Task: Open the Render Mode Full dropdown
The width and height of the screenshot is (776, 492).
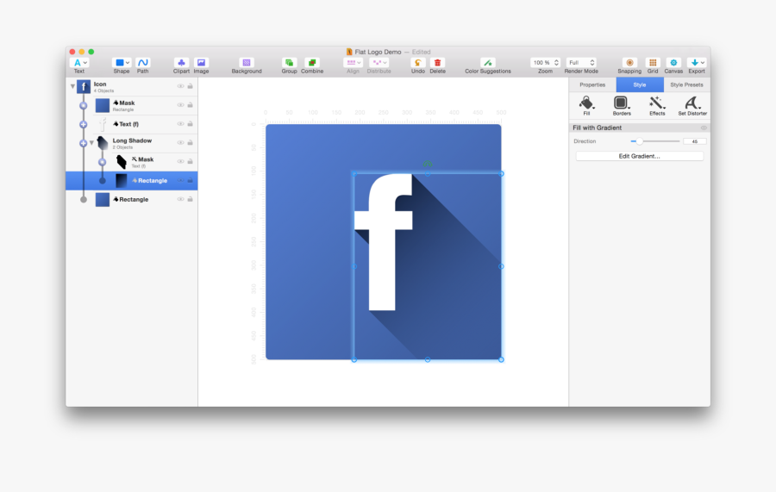Action: click(x=581, y=63)
